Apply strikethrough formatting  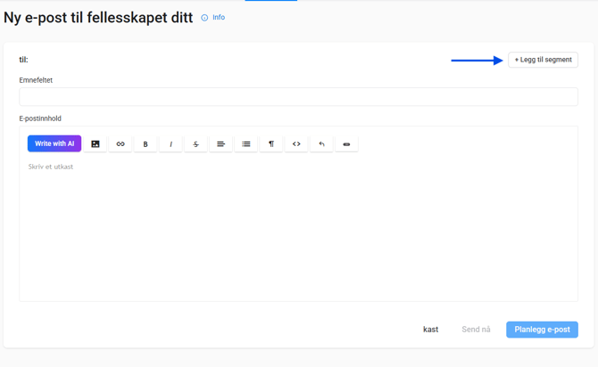195,143
